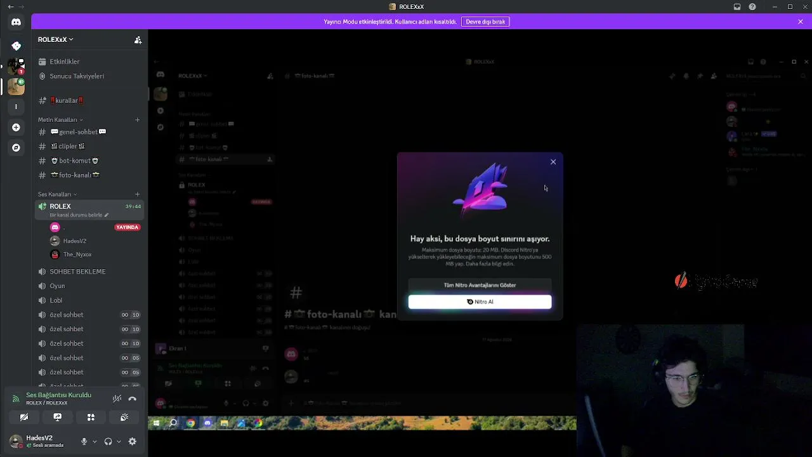Share your screen in voice panel

[58, 417]
